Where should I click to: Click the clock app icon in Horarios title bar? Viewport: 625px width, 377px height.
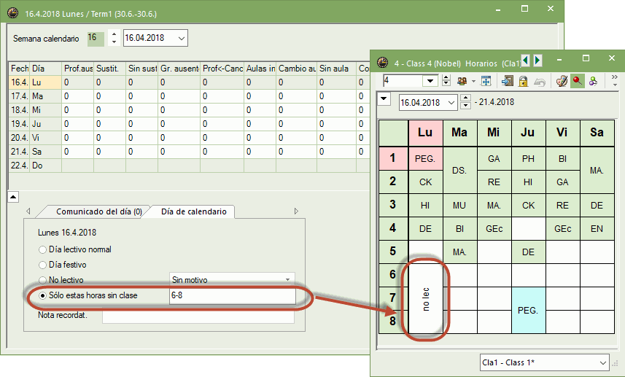[x=382, y=63]
